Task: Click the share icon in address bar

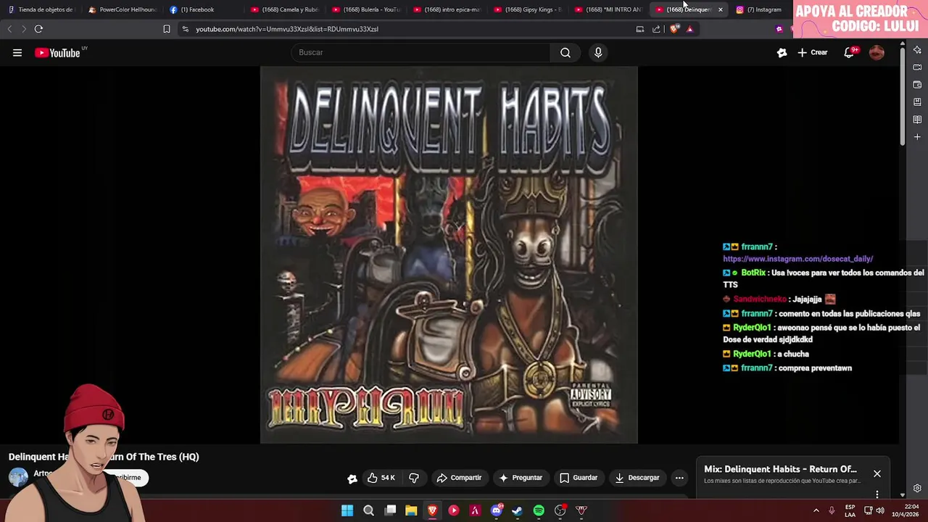Action: pos(656,29)
